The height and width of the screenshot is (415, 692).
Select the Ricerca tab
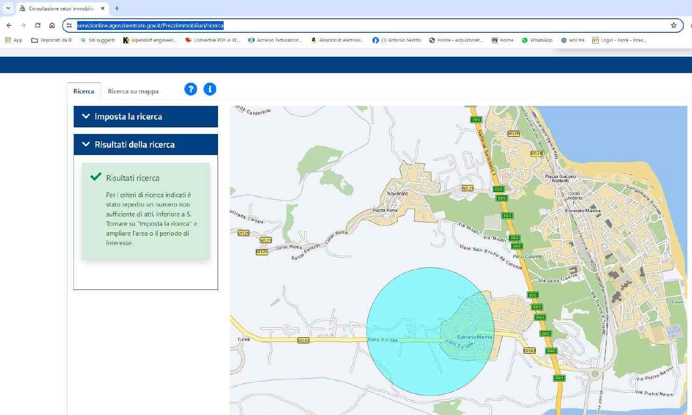84,91
